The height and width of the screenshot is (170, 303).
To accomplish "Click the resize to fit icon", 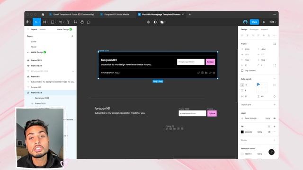I will point(275,44).
